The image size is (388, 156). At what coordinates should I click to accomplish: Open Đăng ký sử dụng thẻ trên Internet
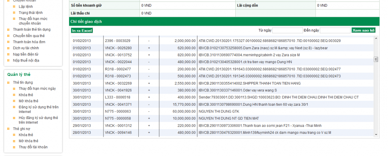tap(38, 110)
